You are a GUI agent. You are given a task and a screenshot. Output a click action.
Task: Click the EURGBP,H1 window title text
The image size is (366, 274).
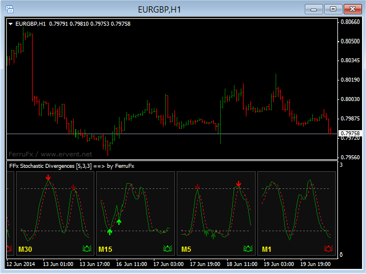(x=160, y=10)
